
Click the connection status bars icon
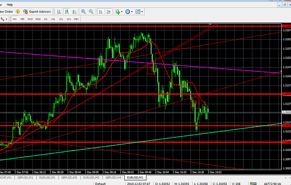253,184
